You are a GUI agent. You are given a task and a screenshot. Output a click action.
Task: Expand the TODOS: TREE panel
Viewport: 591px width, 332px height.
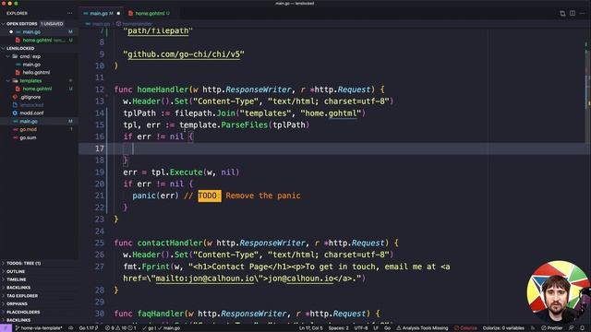(23, 264)
